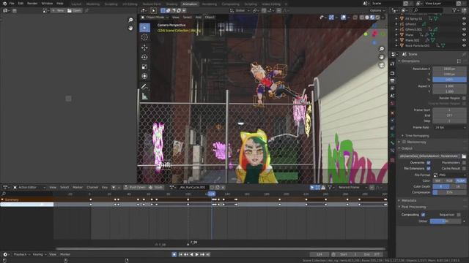This screenshot has height=263, width=469.
Task: Activate the Scale tool in viewport
Action: pyautogui.click(x=144, y=66)
